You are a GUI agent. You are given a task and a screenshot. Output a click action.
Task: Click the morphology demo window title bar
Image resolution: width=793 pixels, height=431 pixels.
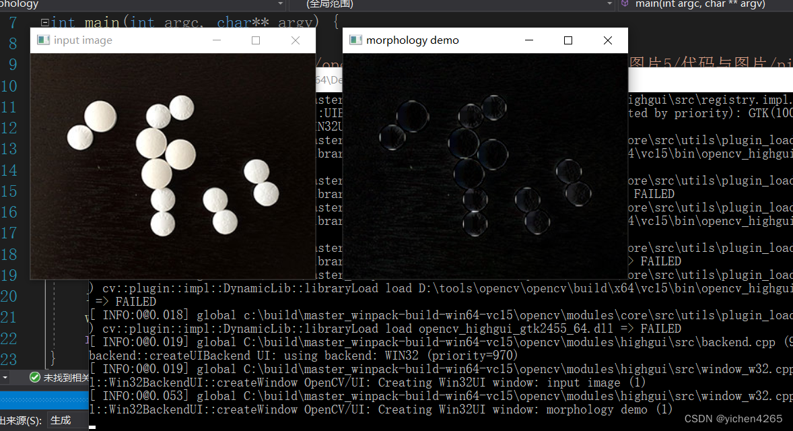click(485, 40)
